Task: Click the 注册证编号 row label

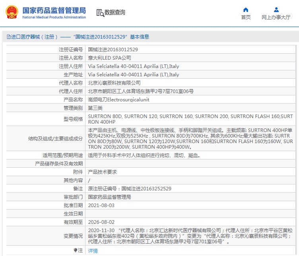Action: click(71, 50)
